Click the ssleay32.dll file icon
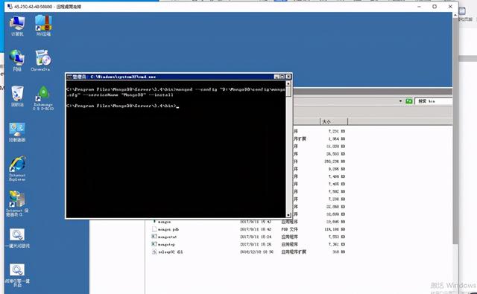The width and height of the screenshot is (477, 294). (154, 252)
